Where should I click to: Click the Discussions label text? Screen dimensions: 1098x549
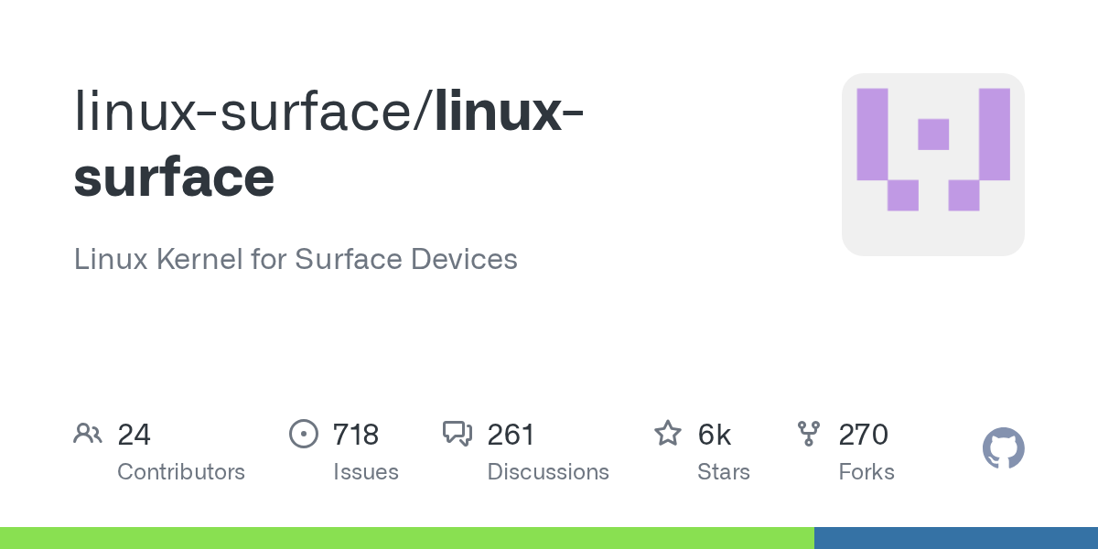click(547, 472)
